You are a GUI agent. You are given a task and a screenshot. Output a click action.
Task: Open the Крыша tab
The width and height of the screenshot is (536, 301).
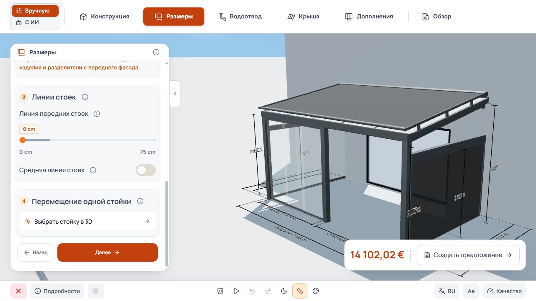[x=303, y=17]
